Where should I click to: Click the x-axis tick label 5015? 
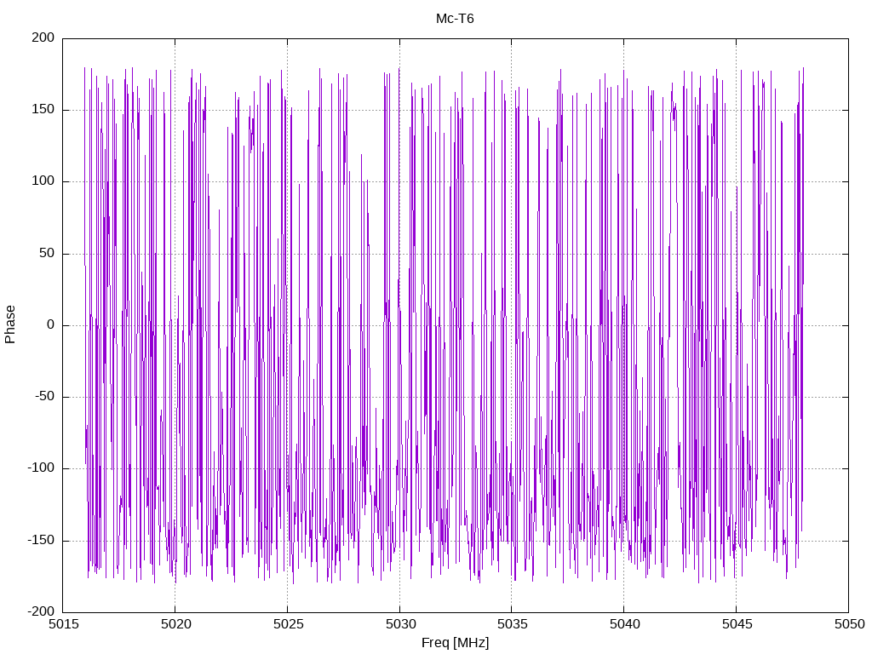[63, 624]
